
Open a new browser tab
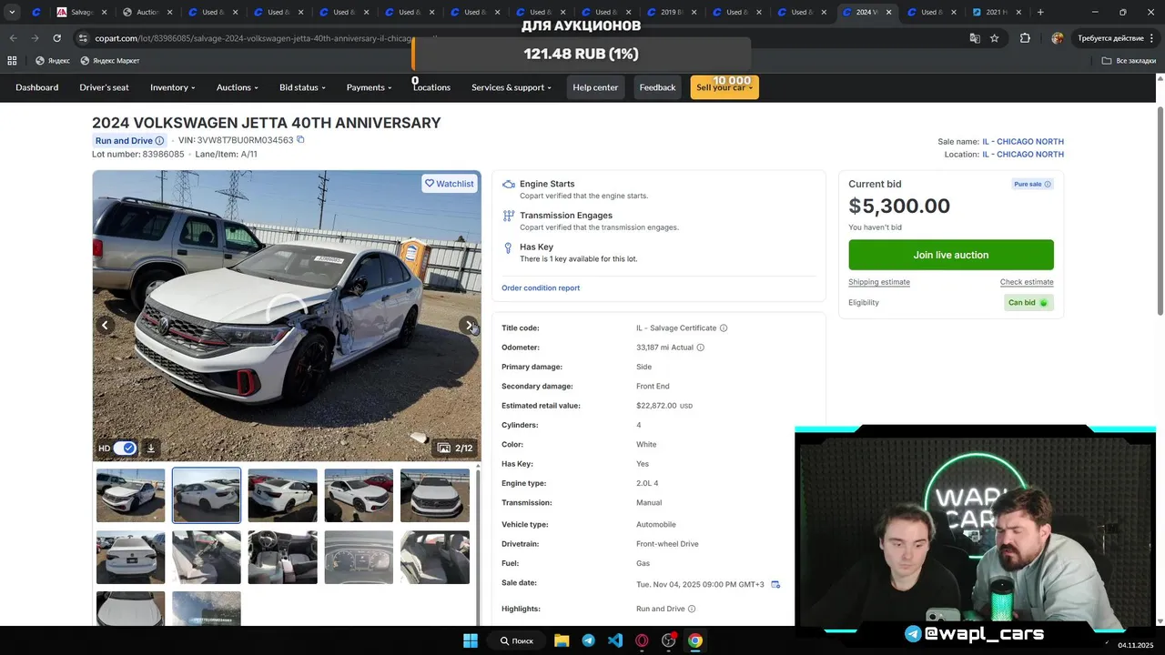[1040, 13]
